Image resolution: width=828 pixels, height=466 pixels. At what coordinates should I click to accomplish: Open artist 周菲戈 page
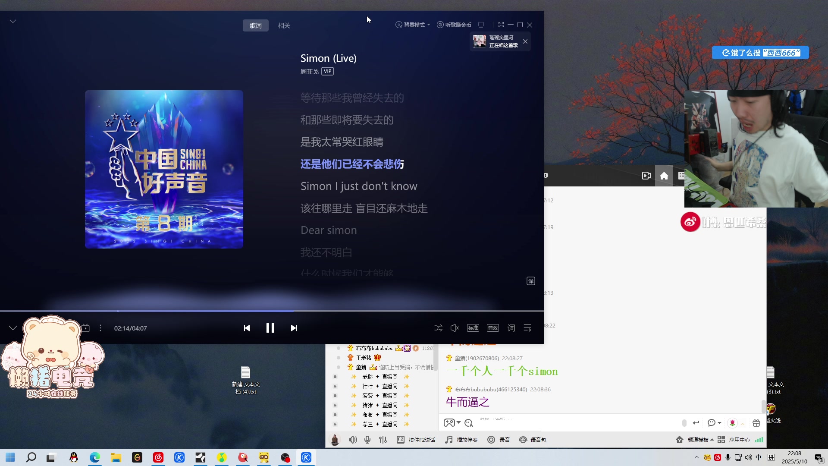click(x=309, y=72)
